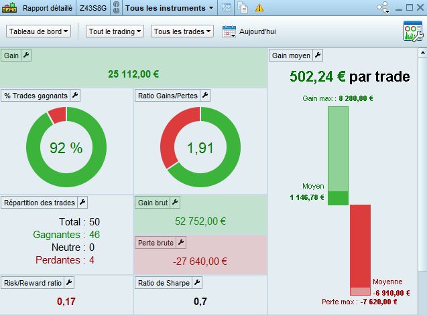Click the Répartition des trades label
Image resolution: width=427 pixels, height=315 pixels.
[39, 203]
